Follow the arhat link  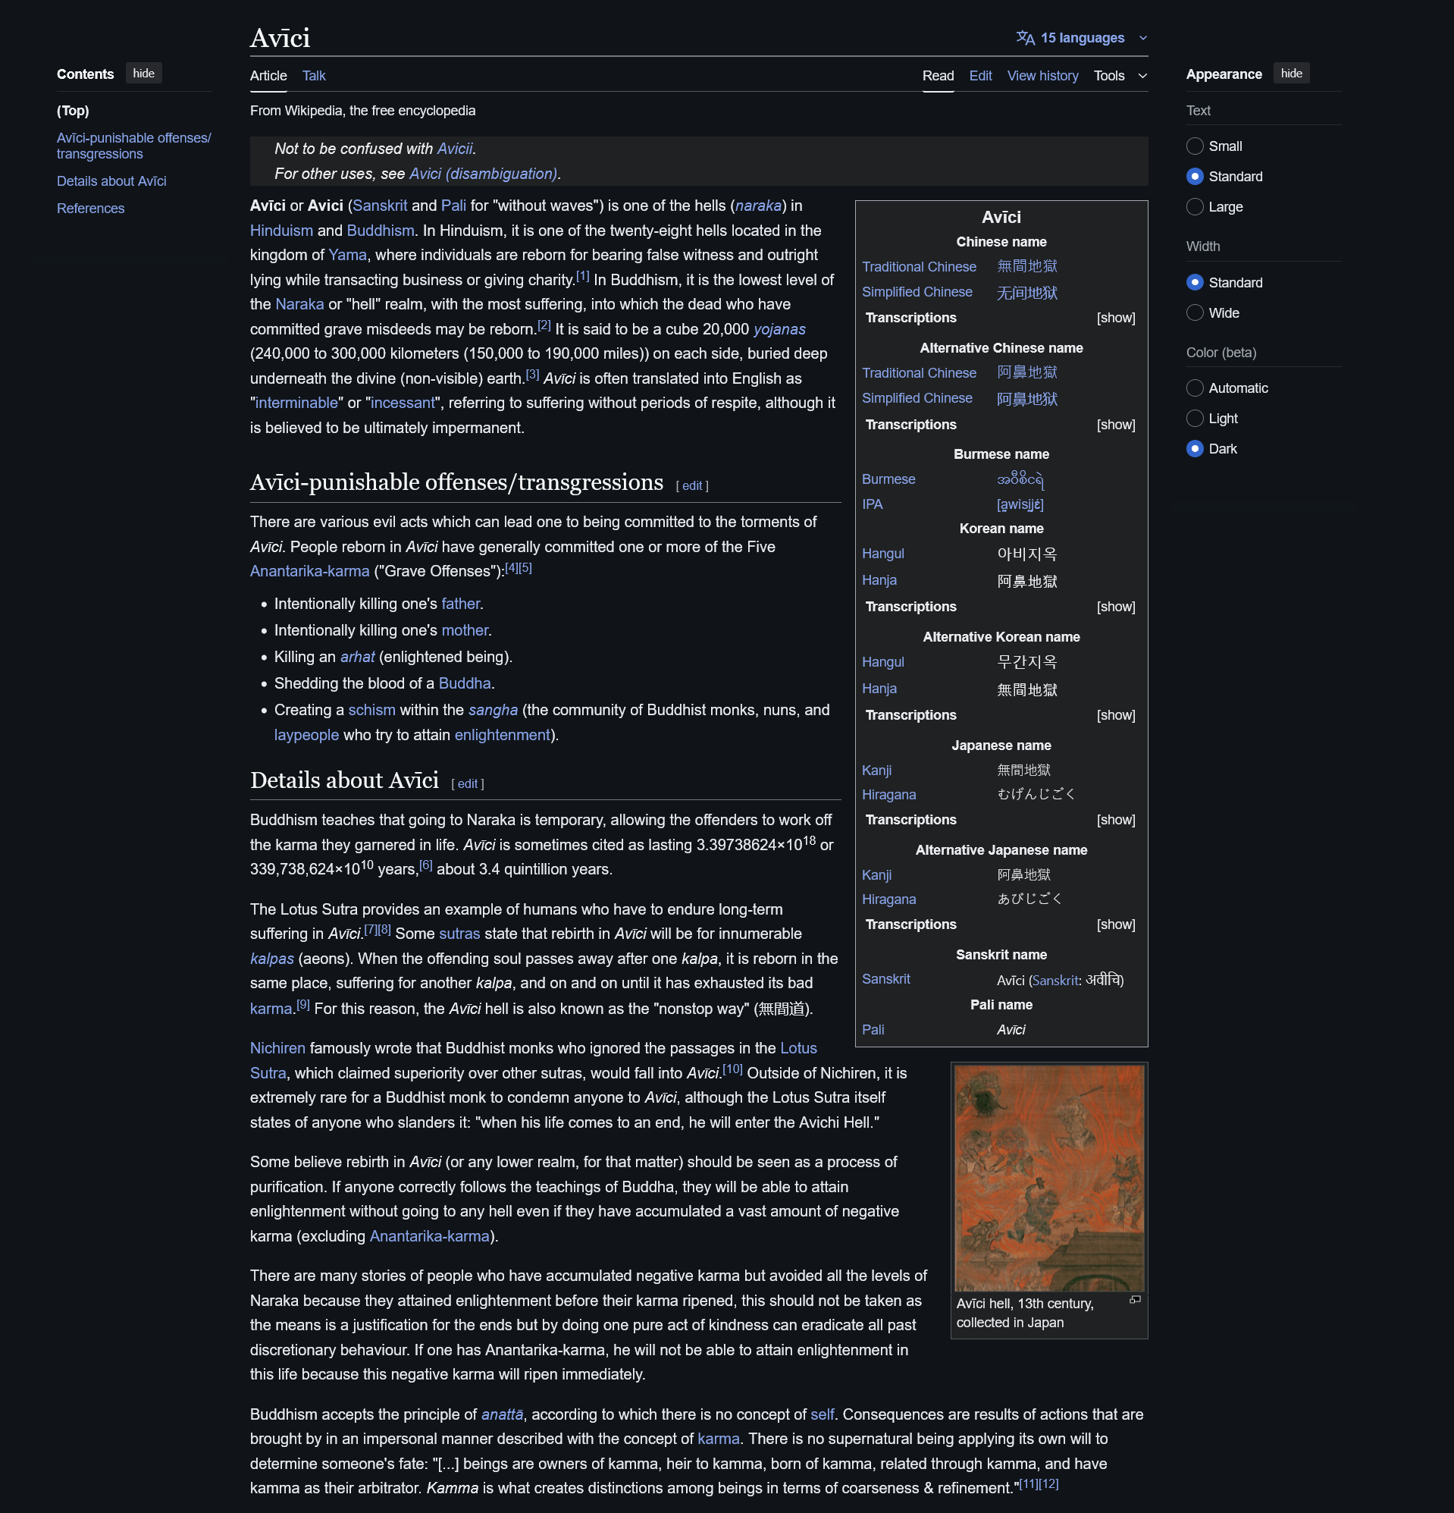357,657
